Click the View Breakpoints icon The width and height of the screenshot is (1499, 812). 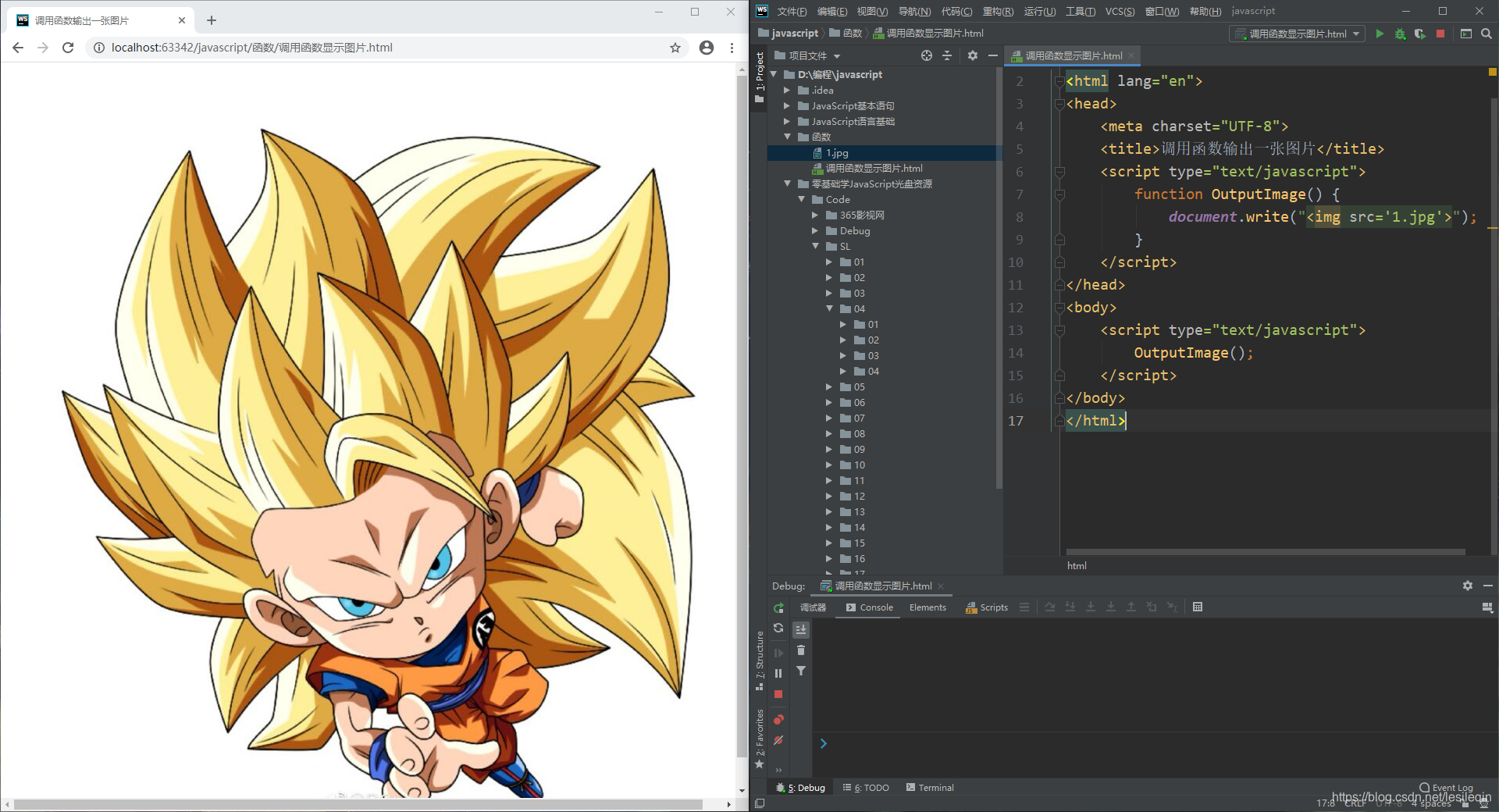pyautogui.click(x=778, y=719)
